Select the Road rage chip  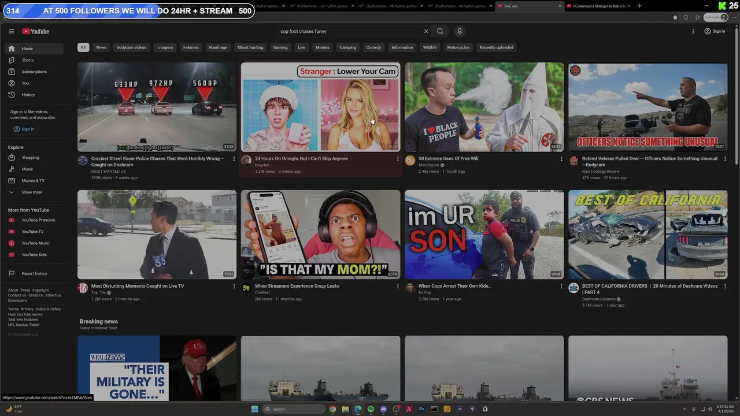(x=218, y=47)
